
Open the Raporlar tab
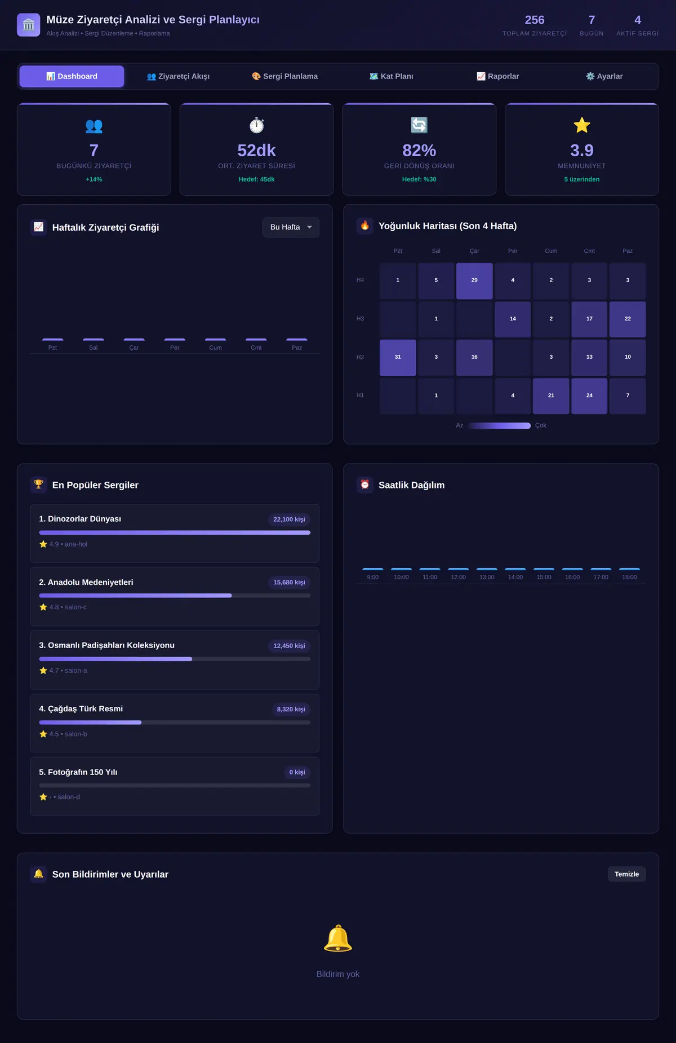(497, 76)
